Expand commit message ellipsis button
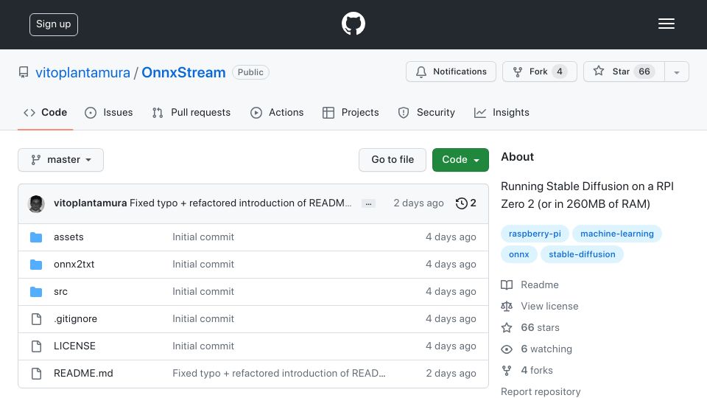 [x=368, y=204]
